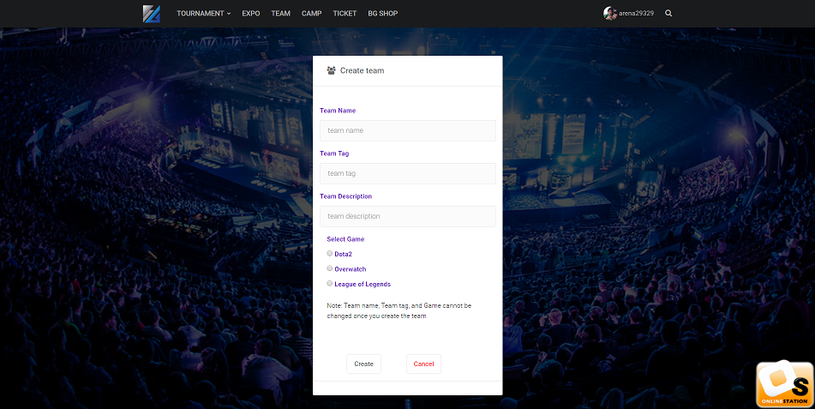Open the TOURNAMENT dropdown menu
The width and height of the screenshot is (815, 409).
coord(204,14)
